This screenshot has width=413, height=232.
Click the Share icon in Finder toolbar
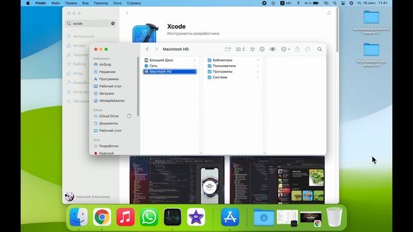point(297,49)
